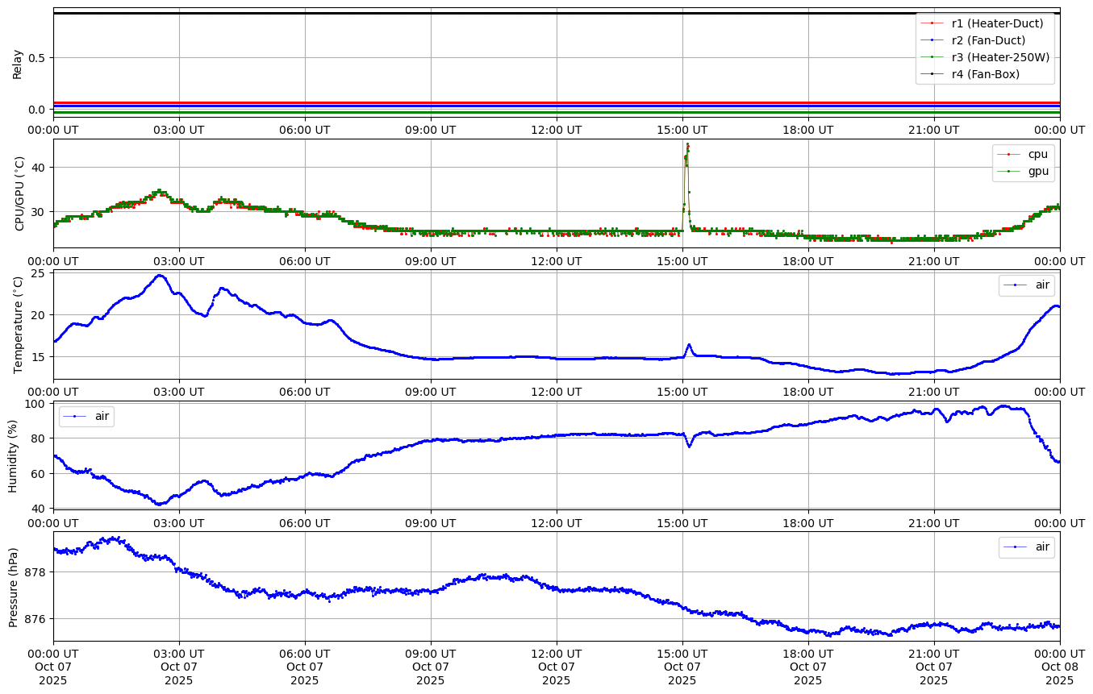Click the Pressure (hPa) y-axis label
This screenshot has height=694, width=1093.
(x=13, y=587)
